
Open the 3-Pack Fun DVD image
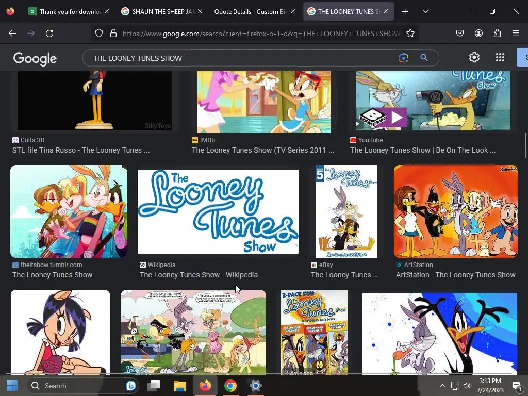tap(314, 333)
